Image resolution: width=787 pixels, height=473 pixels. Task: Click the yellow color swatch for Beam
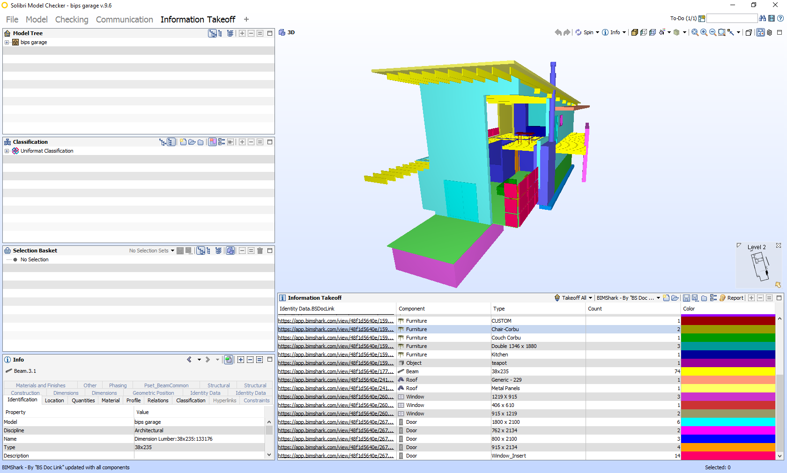point(728,371)
